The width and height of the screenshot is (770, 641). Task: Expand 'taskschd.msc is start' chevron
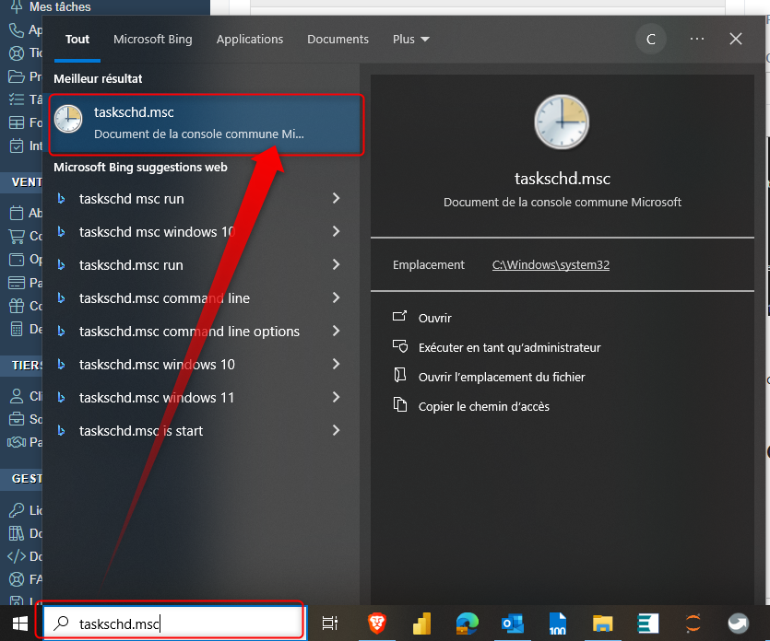click(336, 431)
